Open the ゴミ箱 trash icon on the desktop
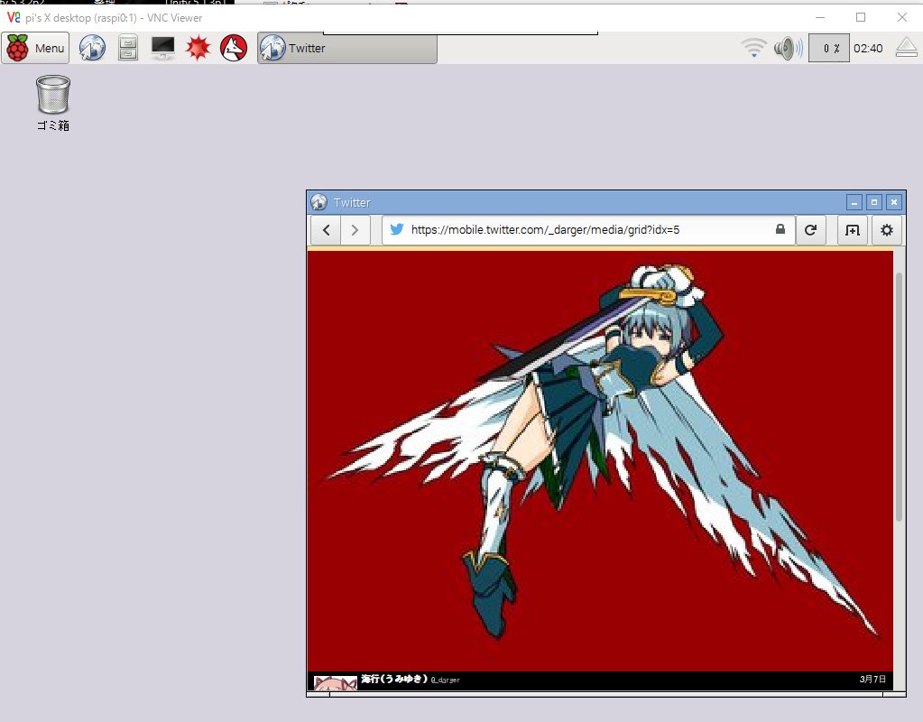Viewport: 923px width, 722px height. (x=53, y=103)
